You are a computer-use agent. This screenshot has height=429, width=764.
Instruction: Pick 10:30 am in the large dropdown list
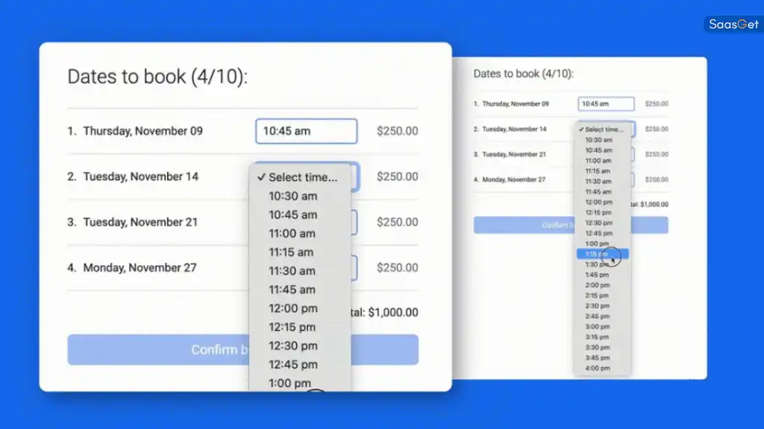[x=292, y=196]
